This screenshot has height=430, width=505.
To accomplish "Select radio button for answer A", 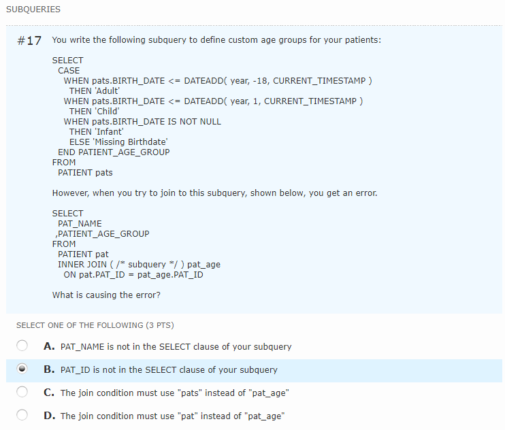I will (x=22, y=346).
